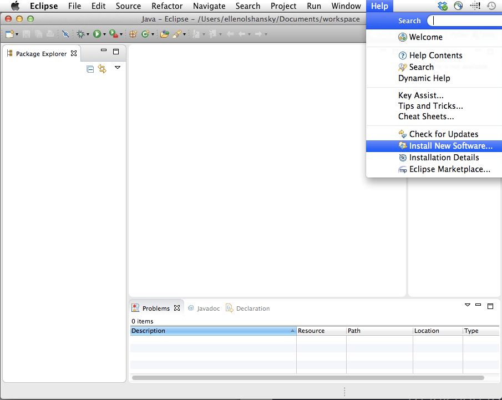Choose Check for Updates menu item
The height and width of the screenshot is (400, 502).
point(434,134)
